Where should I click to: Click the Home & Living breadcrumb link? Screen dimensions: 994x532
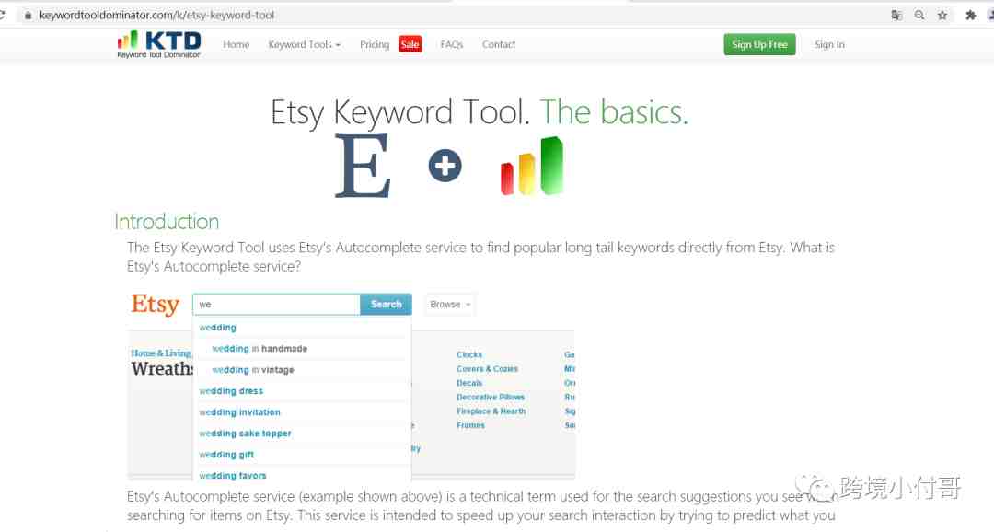pos(161,353)
